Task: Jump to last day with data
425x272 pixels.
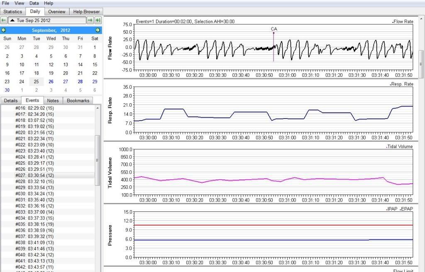Action: [98, 20]
